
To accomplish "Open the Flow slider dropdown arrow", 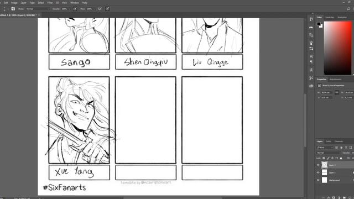I will [95, 9].
